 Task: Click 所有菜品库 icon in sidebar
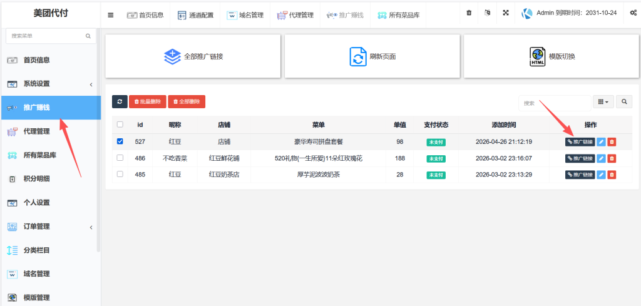tap(13, 155)
